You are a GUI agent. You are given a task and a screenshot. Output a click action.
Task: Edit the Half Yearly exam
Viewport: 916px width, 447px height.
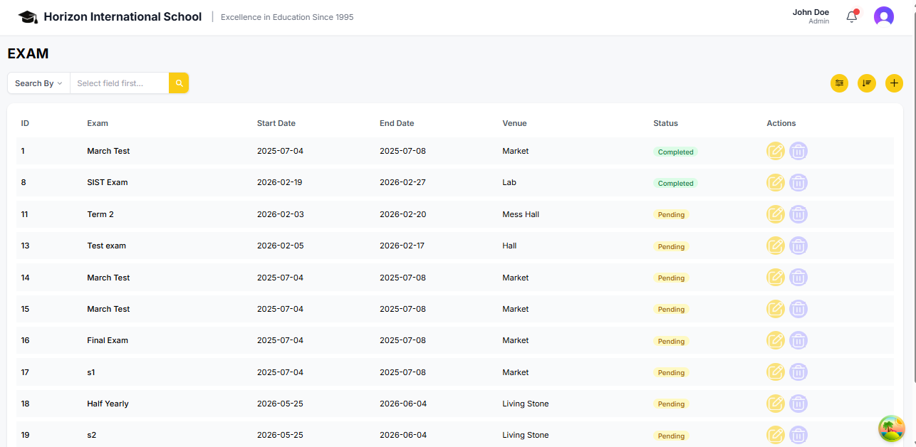point(776,404)
